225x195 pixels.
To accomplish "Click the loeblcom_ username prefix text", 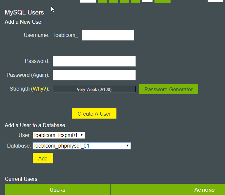I will (66, 35).
